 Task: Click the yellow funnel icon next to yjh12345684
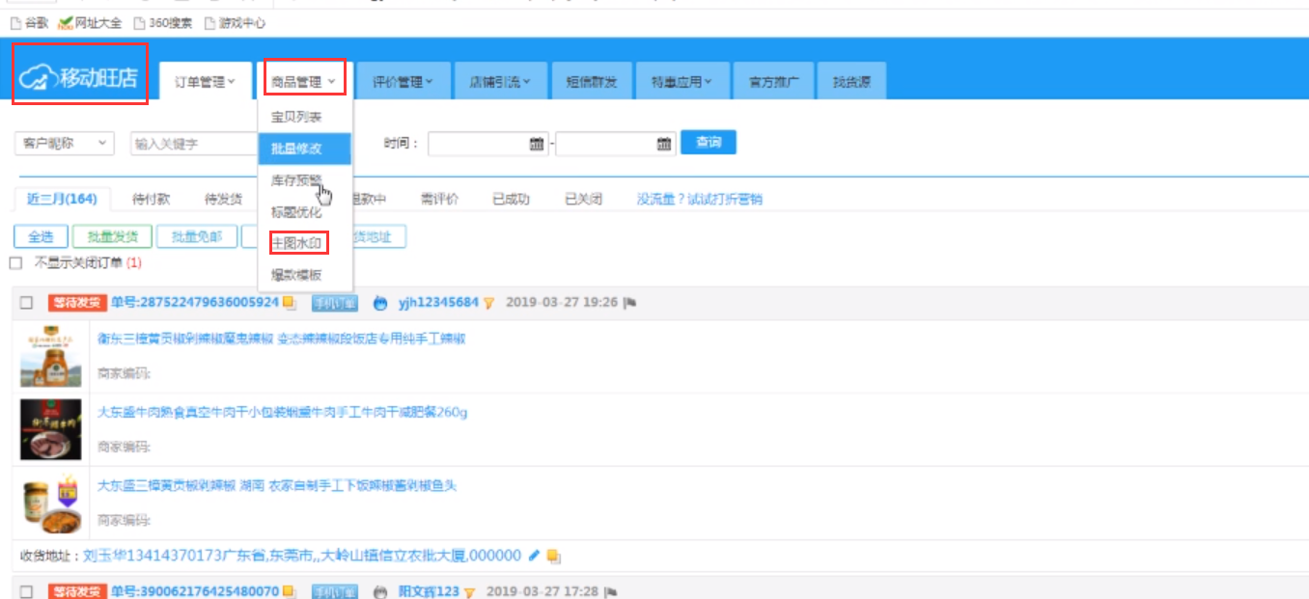click(x=488, y=303)
